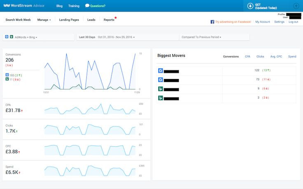
Task: Expand the Manage menu
Action: point(44,20)
